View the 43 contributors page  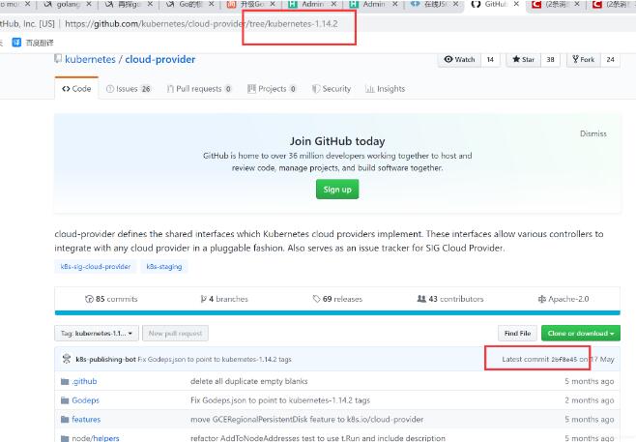pos(450,299)
